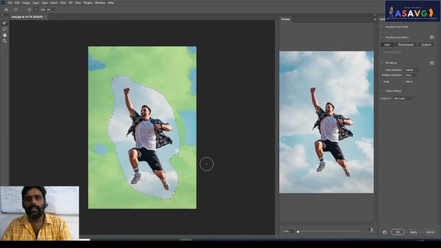Enable the Mirror checkbox

point(404,81)
